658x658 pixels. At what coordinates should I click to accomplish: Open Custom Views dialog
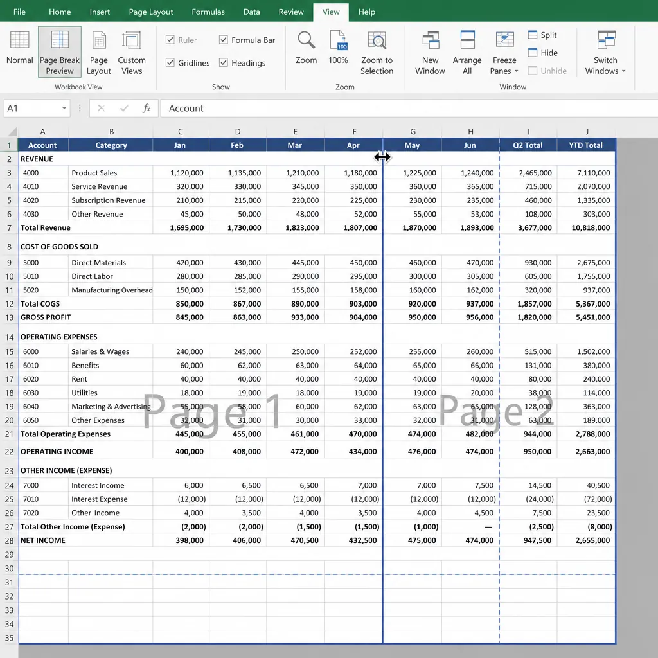(131, 53)
